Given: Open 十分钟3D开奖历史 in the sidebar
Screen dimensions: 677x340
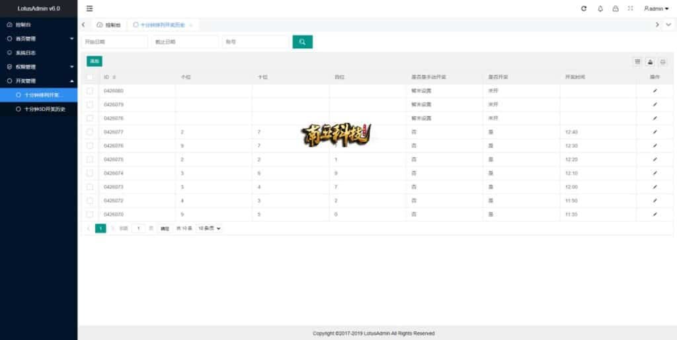Looking at the screenshot, I should click(x=44, y=109).
